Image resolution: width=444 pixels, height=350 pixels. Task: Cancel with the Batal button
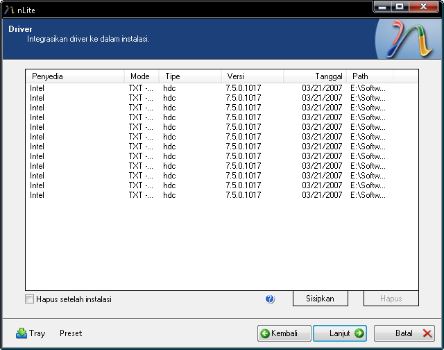tap(404, 333)
